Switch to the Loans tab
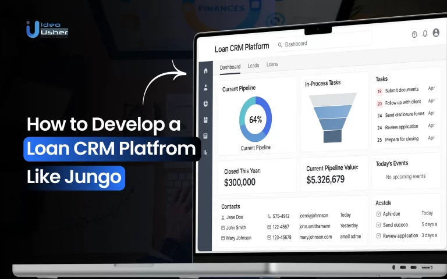Image resolution: width=447 pixels, height=279 pixels. click(272, 65)
